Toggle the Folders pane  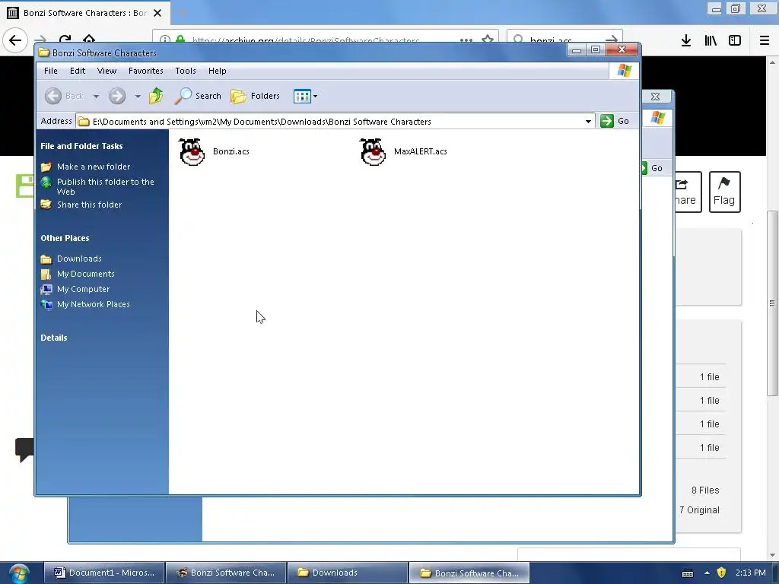click(x=256, y=96)
